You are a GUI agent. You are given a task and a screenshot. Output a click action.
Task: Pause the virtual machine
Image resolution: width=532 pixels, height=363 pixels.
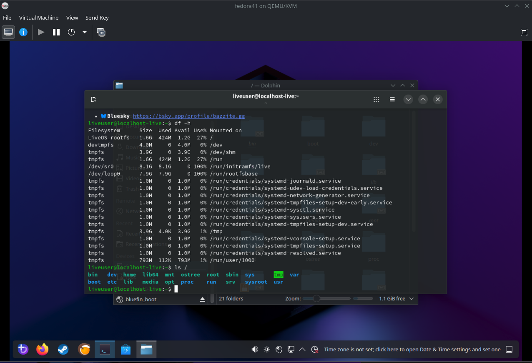[x=56, y=32]
